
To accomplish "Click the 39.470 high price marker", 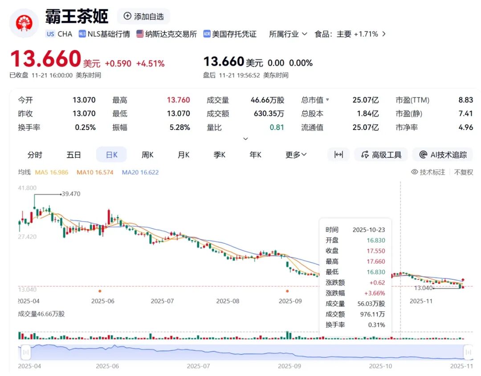I will (x=71, y=194).
